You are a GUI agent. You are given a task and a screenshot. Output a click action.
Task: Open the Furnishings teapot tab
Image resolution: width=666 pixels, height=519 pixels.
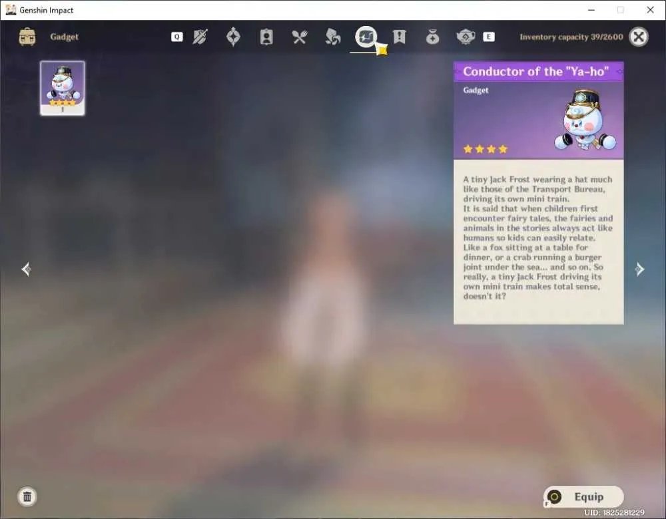(466, 37)
